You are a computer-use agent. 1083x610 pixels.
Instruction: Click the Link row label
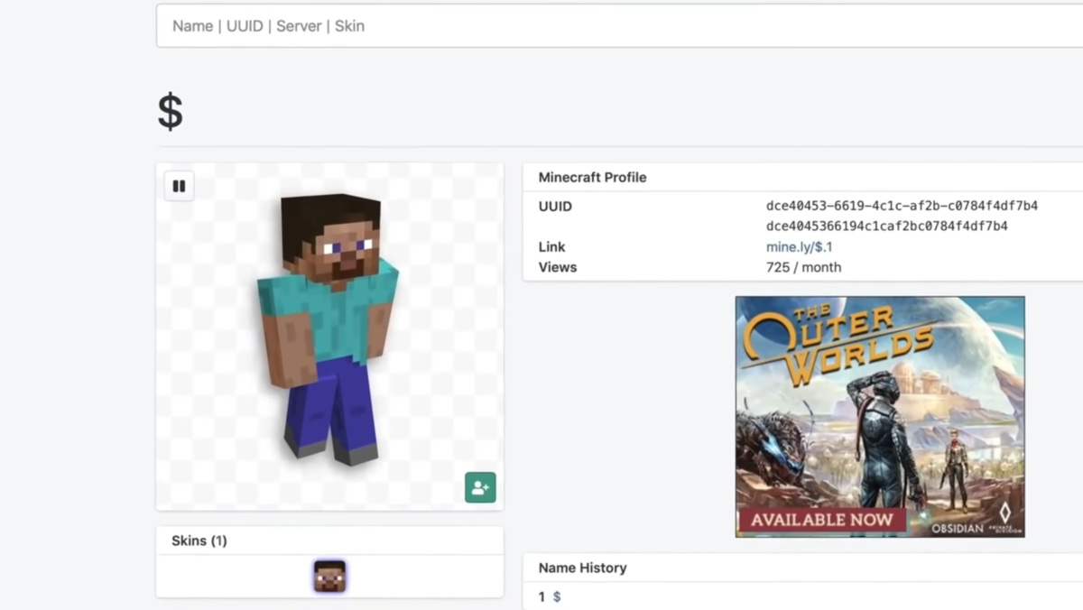(551, 246)
